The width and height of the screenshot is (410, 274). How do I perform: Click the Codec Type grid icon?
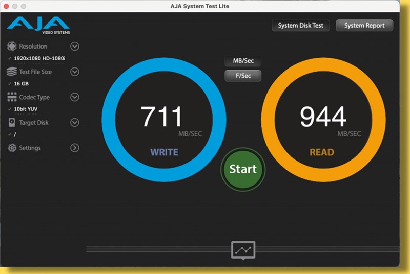[x=12, y=97]
